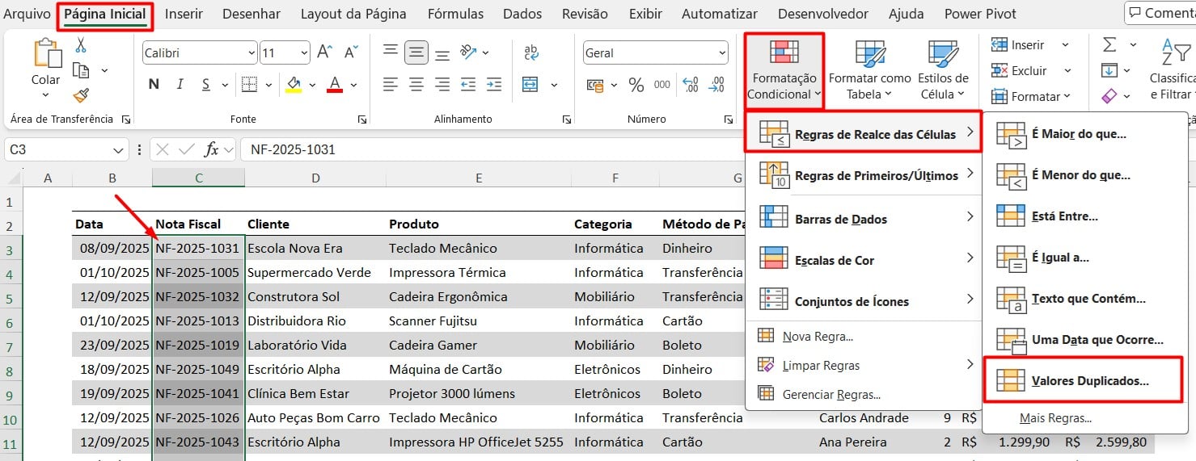The height and width of the screenshot is (461, 1196).
Task: Open the Name Box dropdown arrow
Action: (x=120, y=149)
